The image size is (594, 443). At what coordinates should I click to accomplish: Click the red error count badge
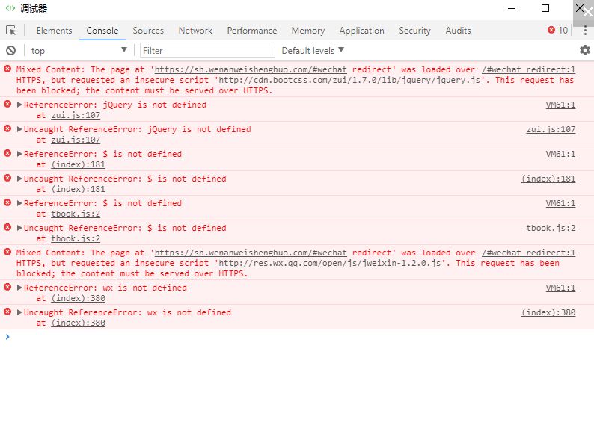[x=557, y=31]
